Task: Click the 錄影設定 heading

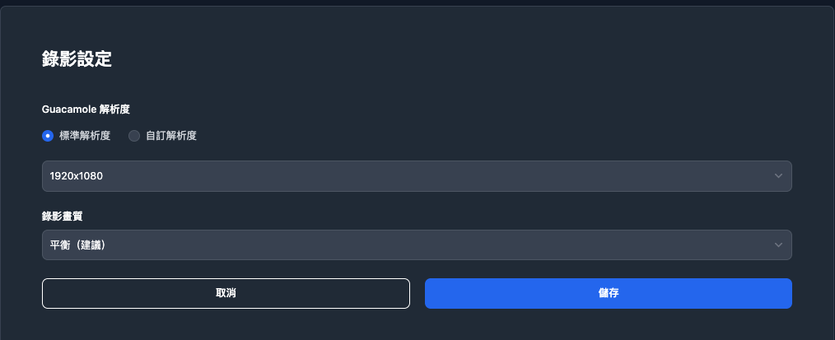Action: (x=77, y=59)
